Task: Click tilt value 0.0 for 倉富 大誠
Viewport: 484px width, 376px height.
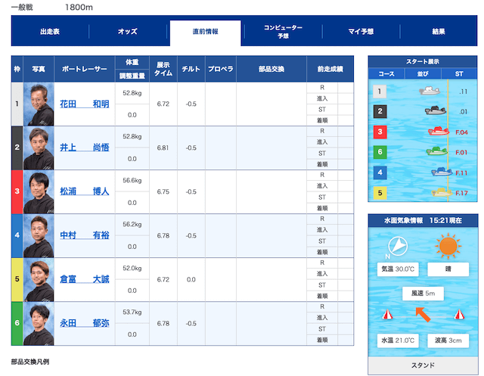Action: click(191, 280)
